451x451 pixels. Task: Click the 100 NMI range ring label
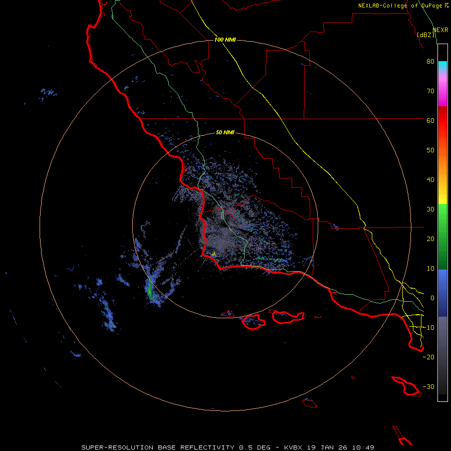click(x=225, y=40)
